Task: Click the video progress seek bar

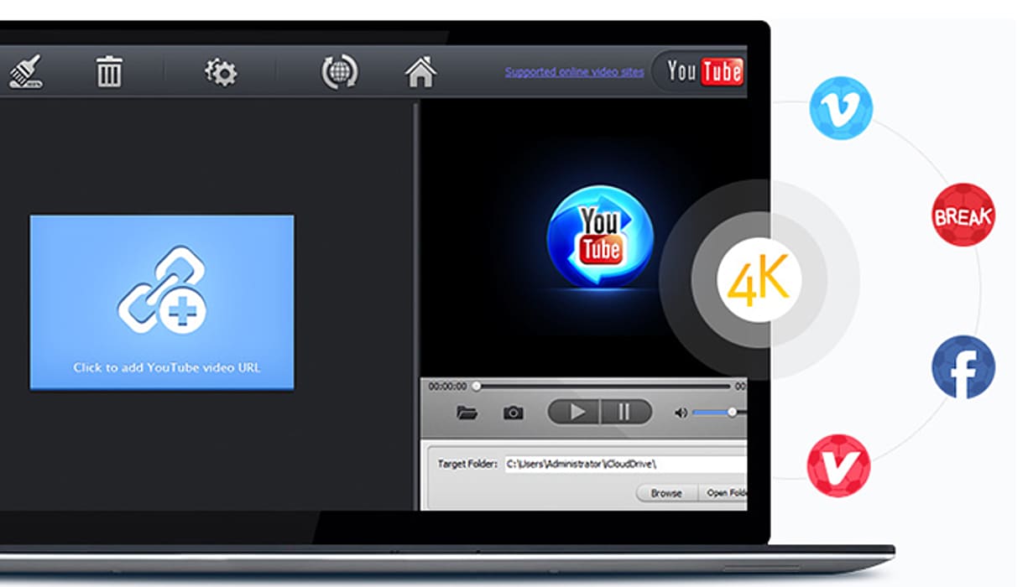Action: (x=603, y=387)
